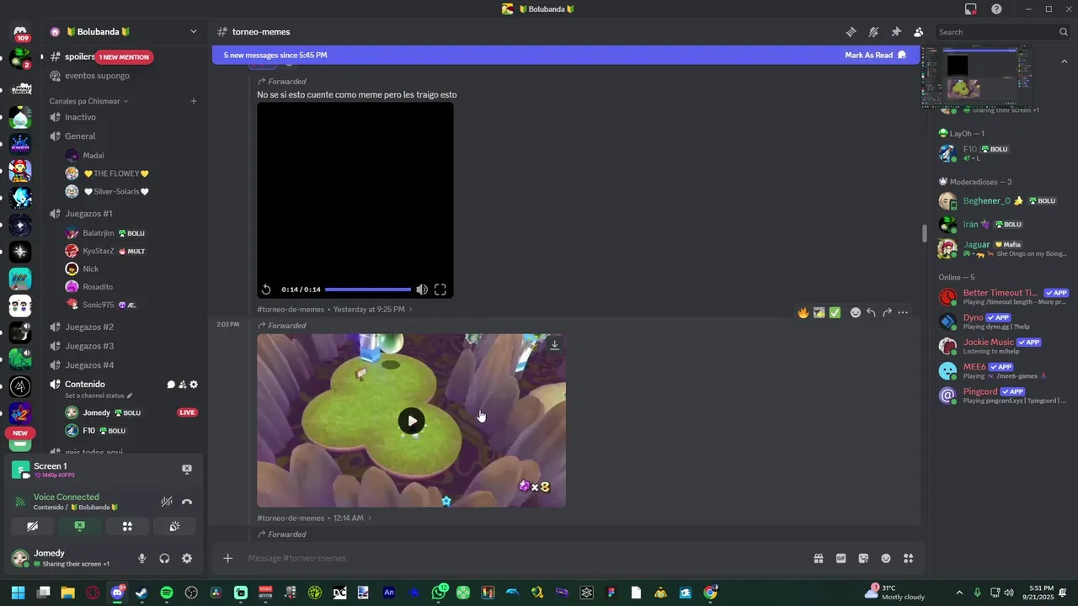Open #torneo-de-memes source link Yesterday
Screen dimensions: 1078x606
[x=334, y=310]
